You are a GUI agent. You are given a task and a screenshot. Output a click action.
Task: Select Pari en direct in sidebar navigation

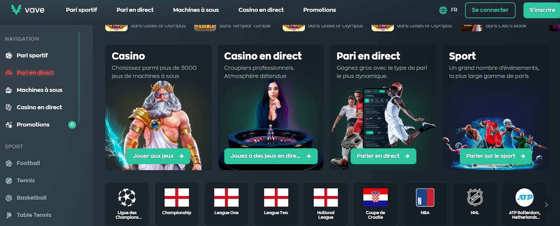(x=35, y=73)
